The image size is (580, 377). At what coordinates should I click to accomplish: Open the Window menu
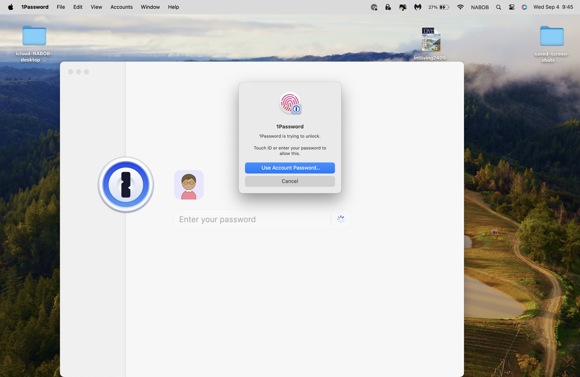point(150,7)
